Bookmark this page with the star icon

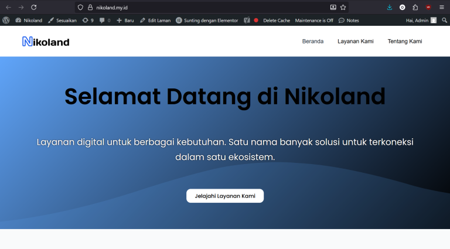pos(343,8)
